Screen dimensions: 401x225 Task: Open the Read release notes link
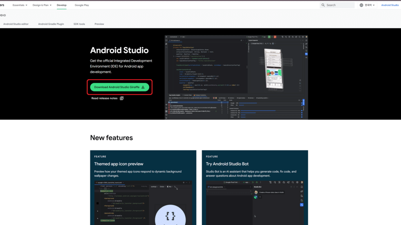[104, 98]
